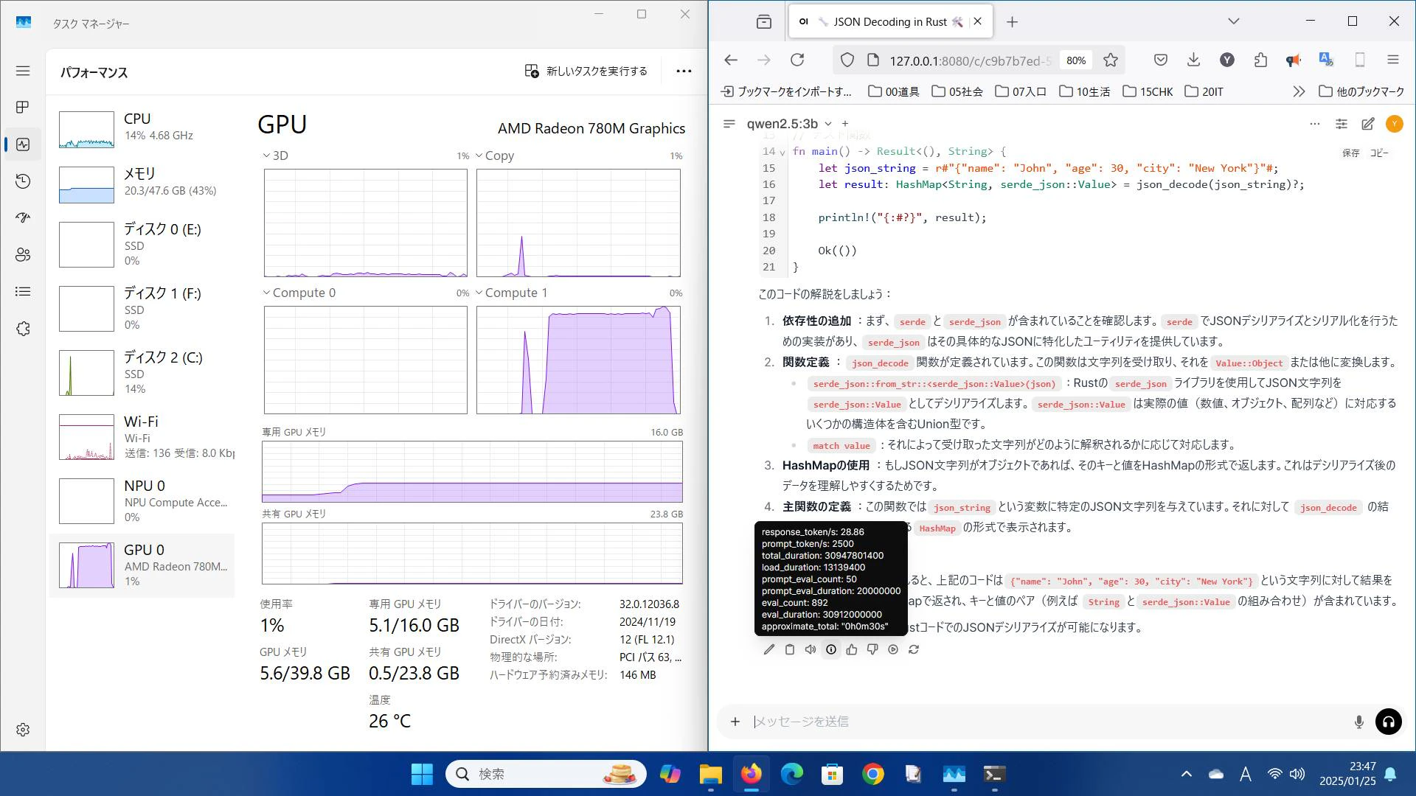Screen dimensions: 1416x796
Task: Click the tracking protection shield icon
Action: click(x=847, y=60)
